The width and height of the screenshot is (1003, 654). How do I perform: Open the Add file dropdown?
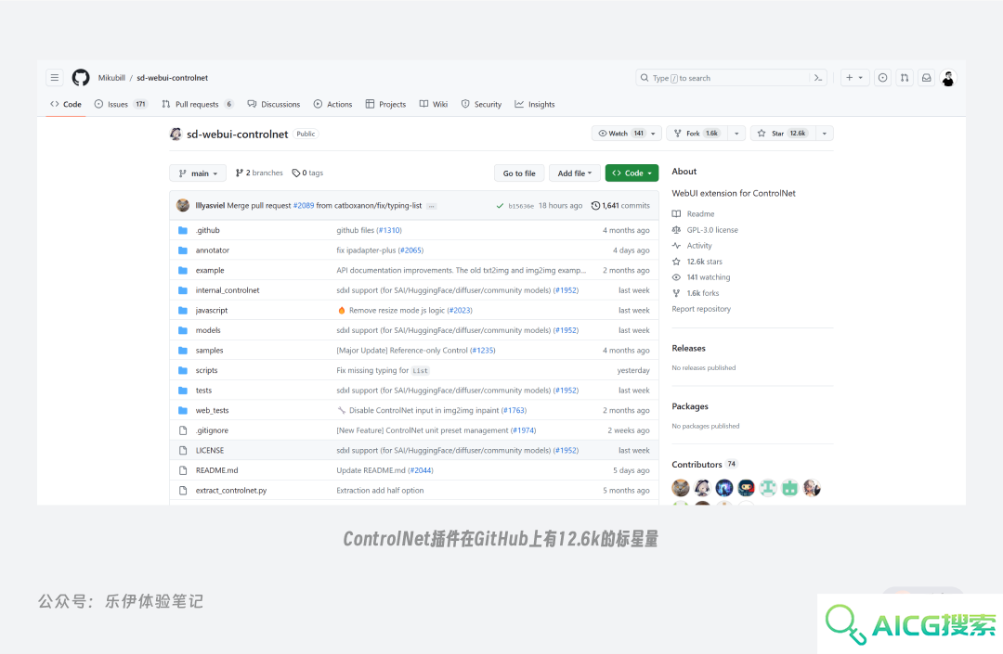tap(575, 173)
